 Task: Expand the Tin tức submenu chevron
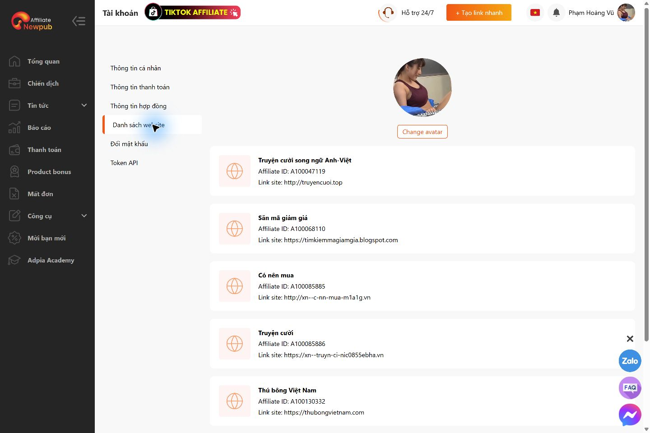pos(84,105)
